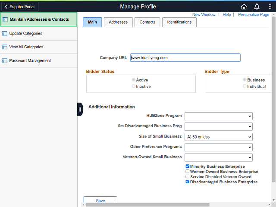The width and height of the screenshot is (276, 207).
Task: Click the Update Categories page icon
Action: pyautogui.click(x=5, y=34)
